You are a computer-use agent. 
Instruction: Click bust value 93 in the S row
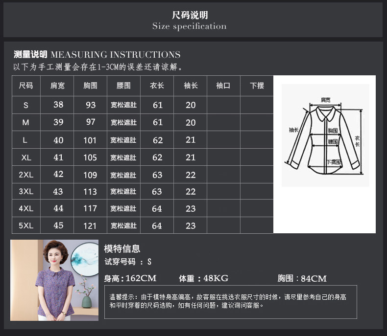pyautogui.click(x=91, y=105)
